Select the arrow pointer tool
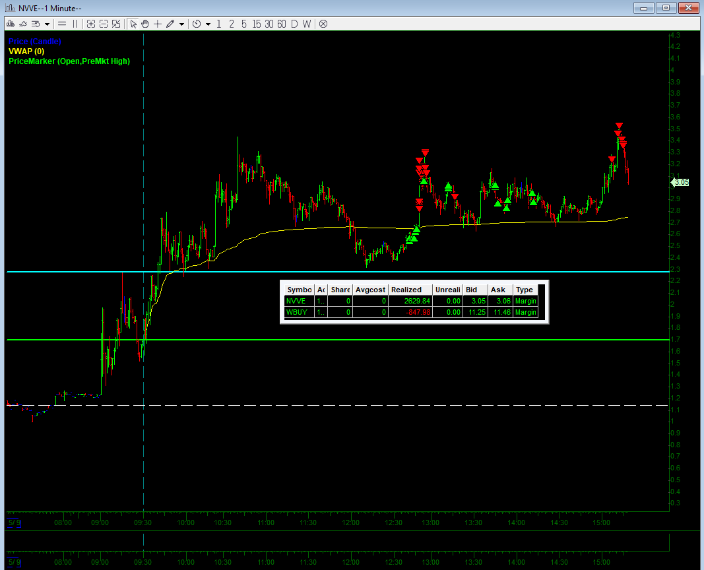The image size is (704, 570). click(x=133, y=24)
